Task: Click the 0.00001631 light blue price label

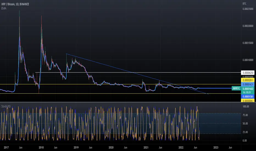Action: tap(248, 84)
